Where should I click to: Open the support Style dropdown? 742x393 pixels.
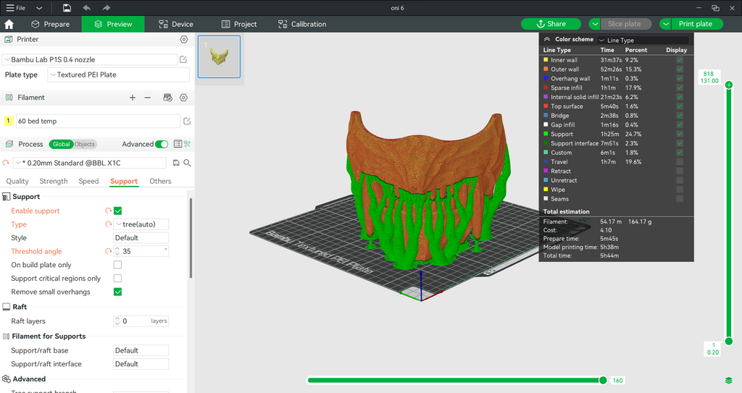[141, 238]
